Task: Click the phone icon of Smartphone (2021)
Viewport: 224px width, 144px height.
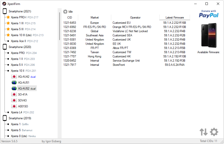Action: coord(5,11)
